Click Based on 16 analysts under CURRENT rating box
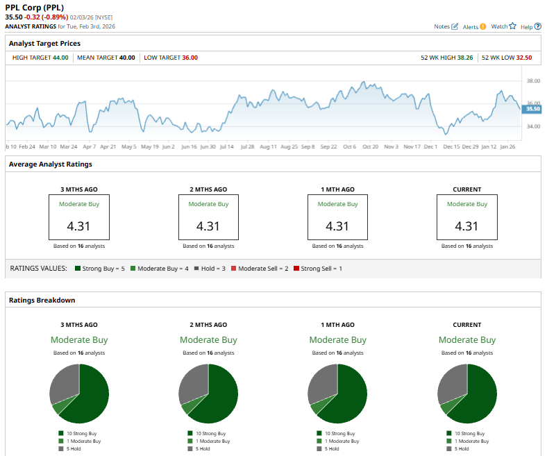The image size is (547, 456). click(466, 246)
